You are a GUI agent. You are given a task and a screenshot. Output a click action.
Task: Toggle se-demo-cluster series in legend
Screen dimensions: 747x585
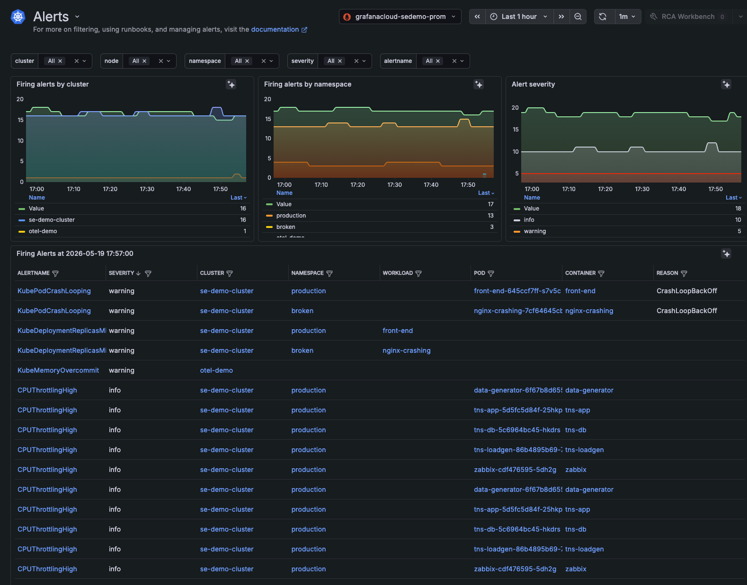pos(52,220)
